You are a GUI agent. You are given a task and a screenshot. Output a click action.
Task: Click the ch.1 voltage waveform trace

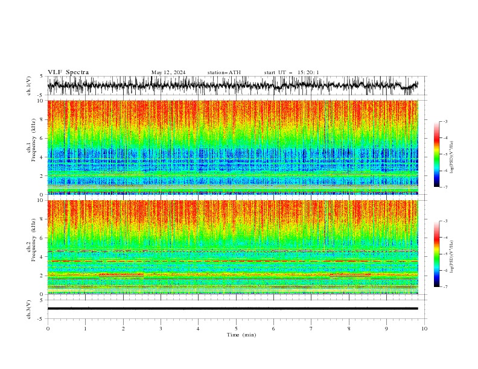pos(232,85)
